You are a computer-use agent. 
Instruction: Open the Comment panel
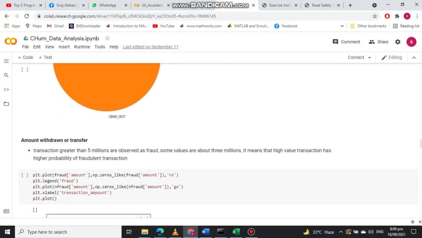coord(346,42)
